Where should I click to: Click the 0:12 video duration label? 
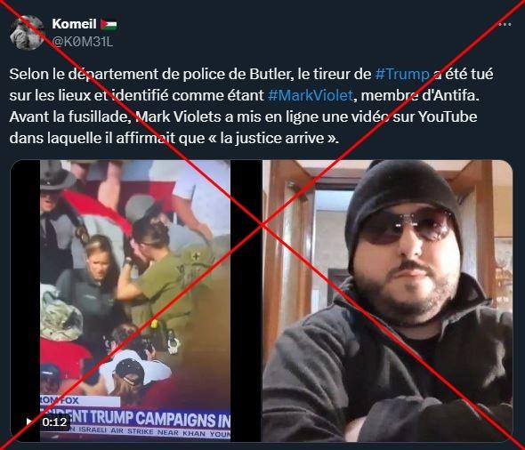(55, 422)
